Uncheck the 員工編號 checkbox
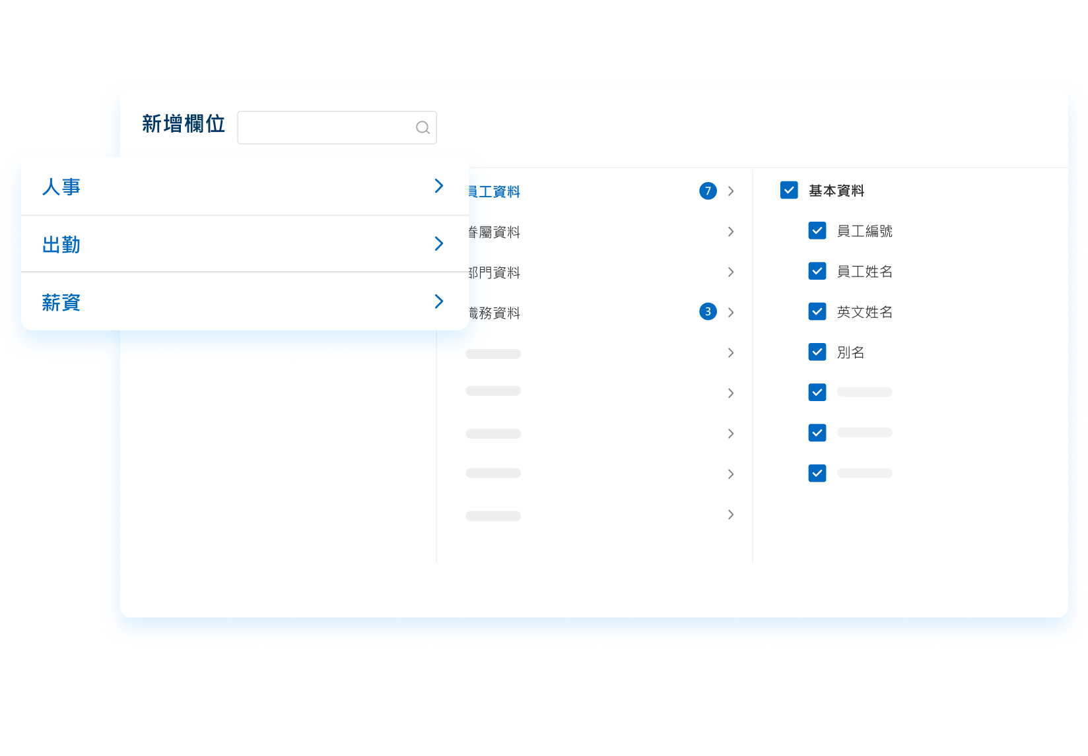The height and width of the screenshot is (756, 1088). 817,230
